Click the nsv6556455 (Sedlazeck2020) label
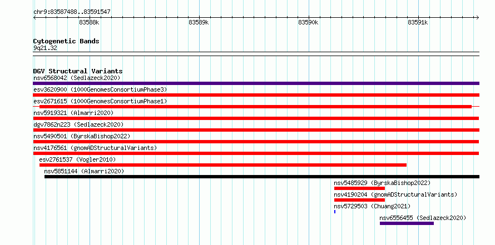The image size is (495, 245). tap(423, 218)
